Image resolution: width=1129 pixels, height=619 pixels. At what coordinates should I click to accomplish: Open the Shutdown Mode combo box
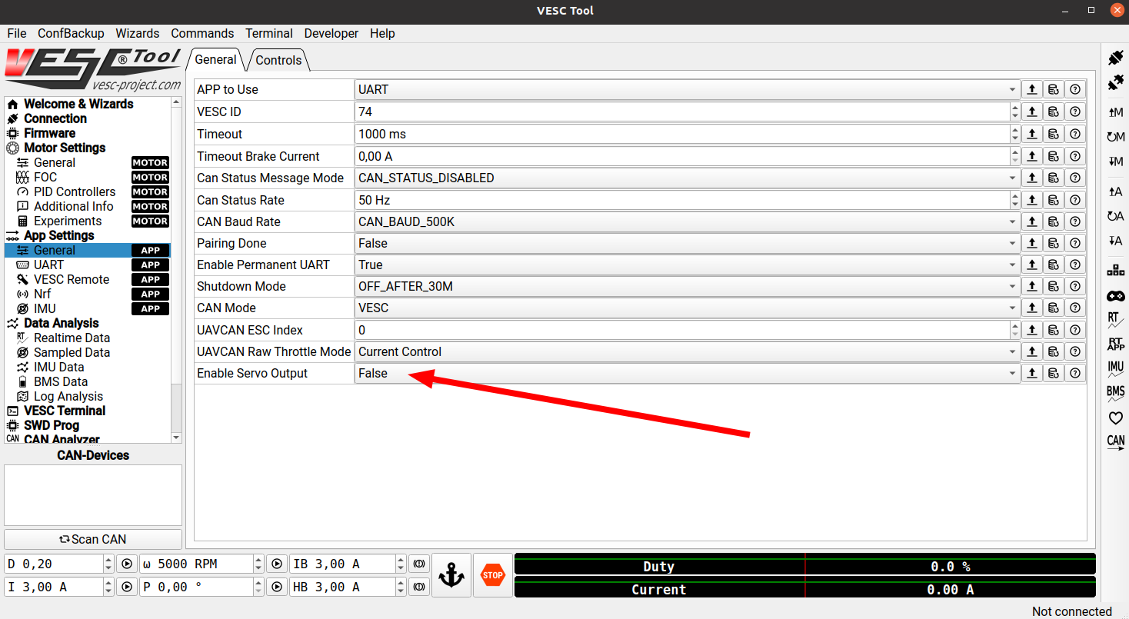(687, 286)
